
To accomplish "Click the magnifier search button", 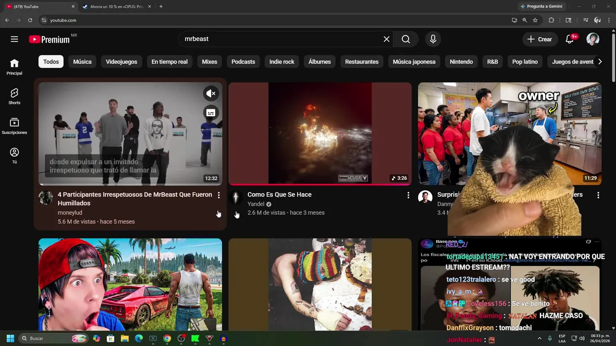I will pyautogui.click(x=406, y=39).
